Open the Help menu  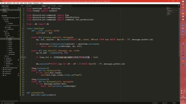[42, 3]
